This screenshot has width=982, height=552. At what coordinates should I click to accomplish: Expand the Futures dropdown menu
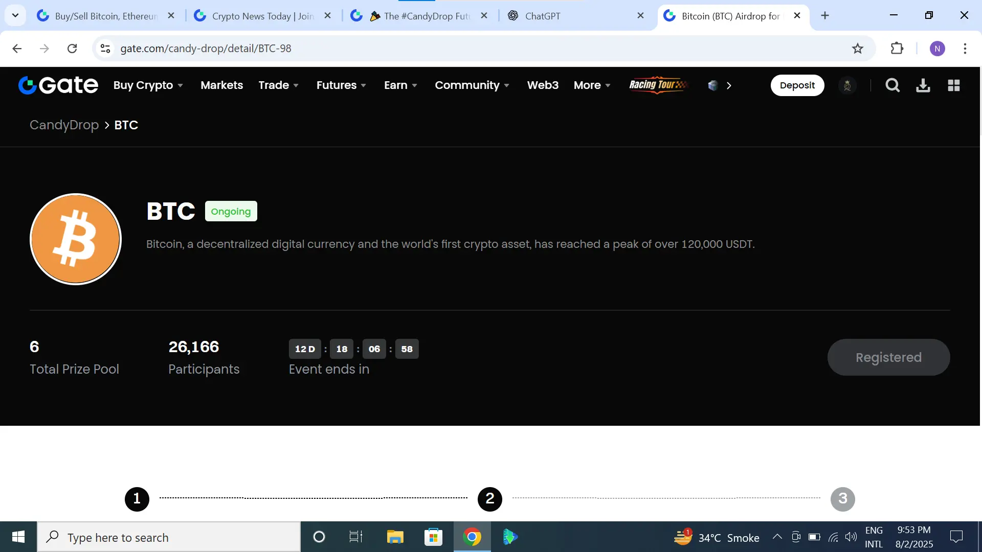(x=341, y=85)
